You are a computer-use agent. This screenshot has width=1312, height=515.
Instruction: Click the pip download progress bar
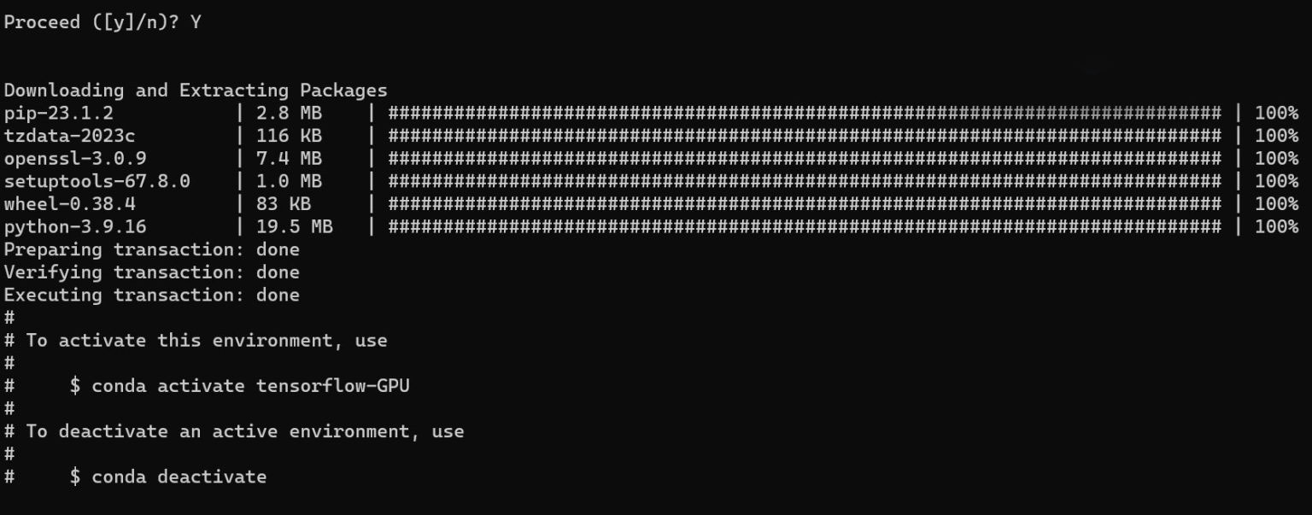point(805,114)
